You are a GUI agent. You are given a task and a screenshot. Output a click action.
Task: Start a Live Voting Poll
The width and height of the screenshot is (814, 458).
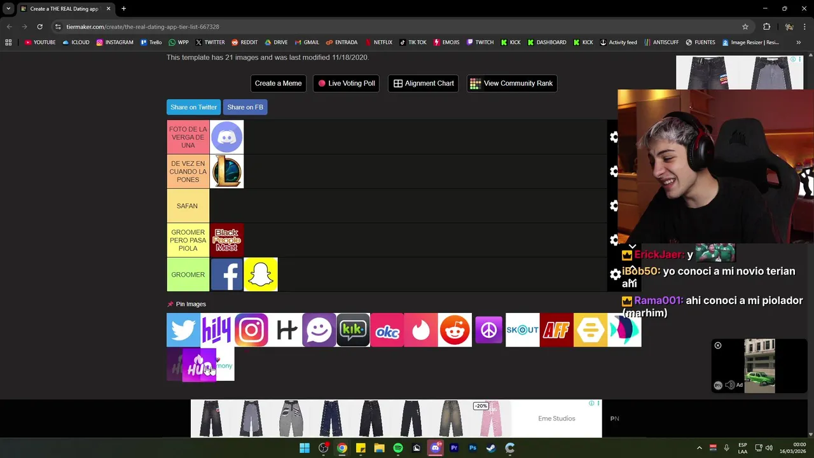347,83
